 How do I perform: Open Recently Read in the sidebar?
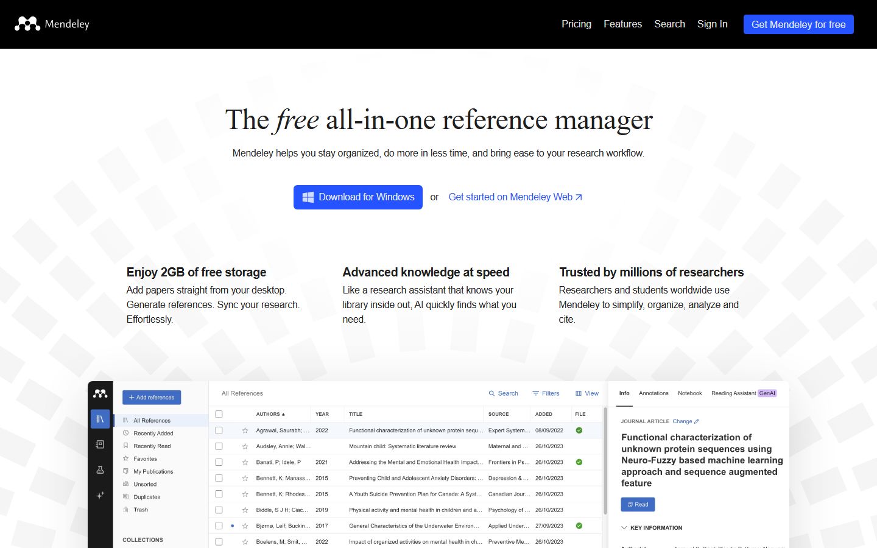pos(152,446)
